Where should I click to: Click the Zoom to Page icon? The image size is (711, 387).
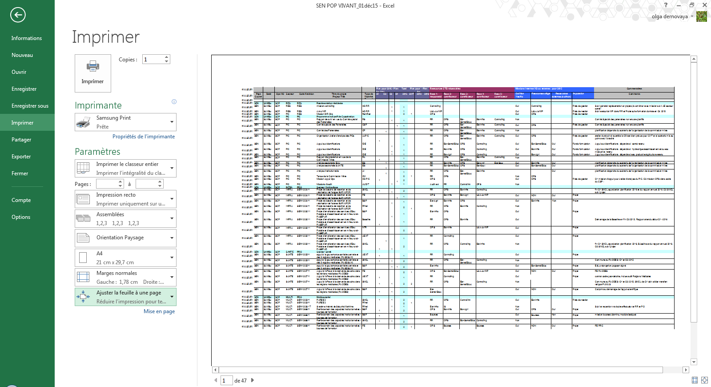[x=704, y=380]
